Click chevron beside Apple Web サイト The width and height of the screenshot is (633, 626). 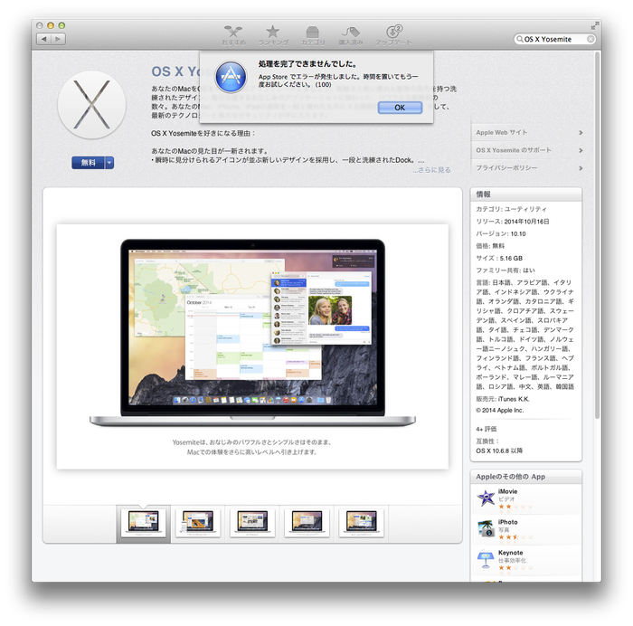tap(581, 132)
